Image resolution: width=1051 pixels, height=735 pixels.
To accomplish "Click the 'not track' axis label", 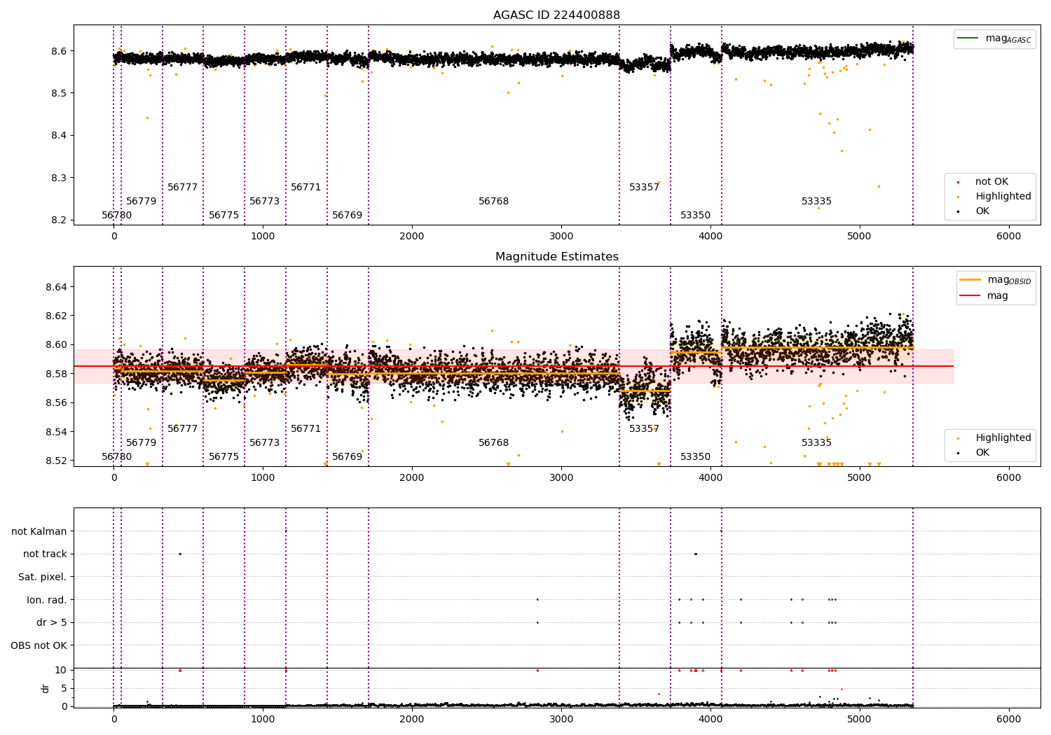I will pyautogui.click(x=45, y=554).
